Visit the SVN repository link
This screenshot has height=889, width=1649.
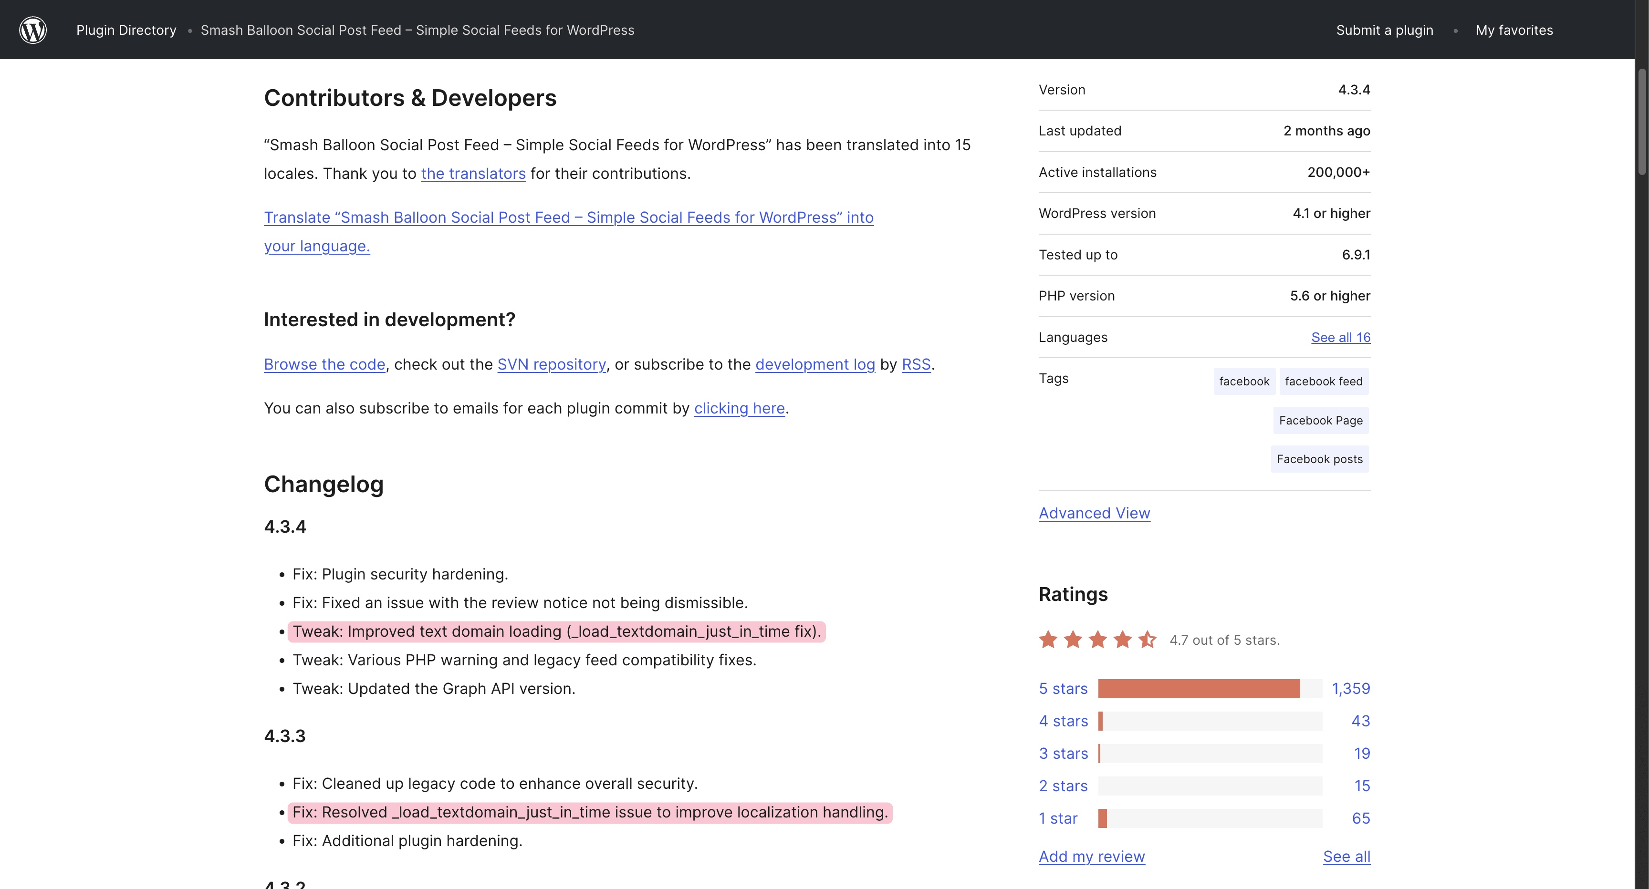[x=551, y=364]
